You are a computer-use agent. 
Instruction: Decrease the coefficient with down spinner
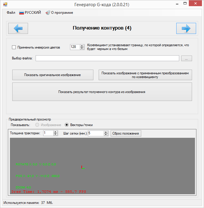pos(82,48)
